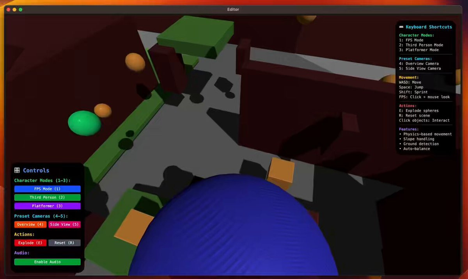Screen dimensions: 468x279
Task: Switch to Third Person (2) mode
Action: pos(47,197)
